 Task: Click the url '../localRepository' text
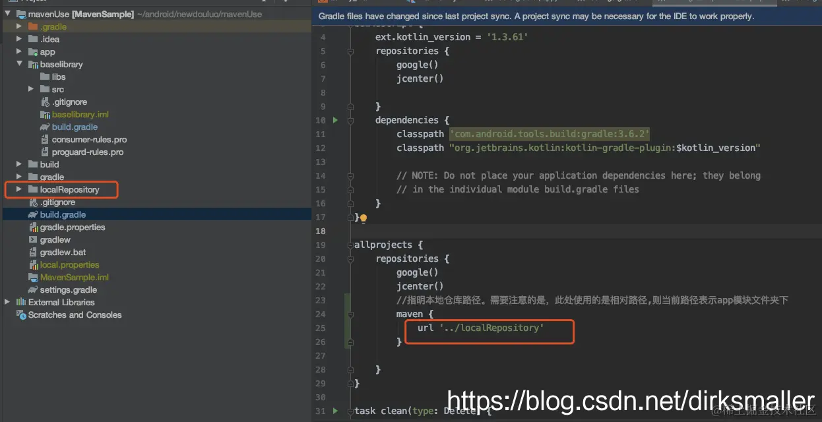click(481, 328)
